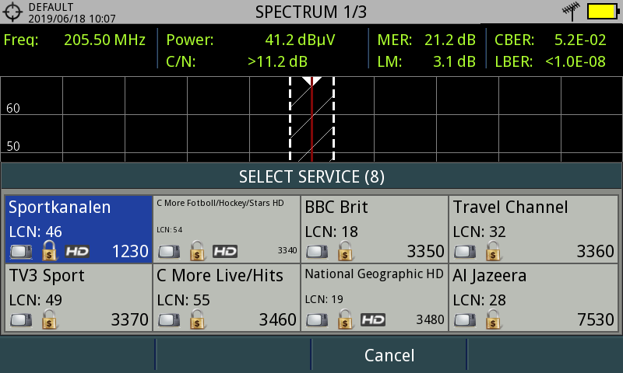Image resolution: width=623 pixels, height=373 pixels.
Task: Select the National Geographic HD service name
Action: 374,274
